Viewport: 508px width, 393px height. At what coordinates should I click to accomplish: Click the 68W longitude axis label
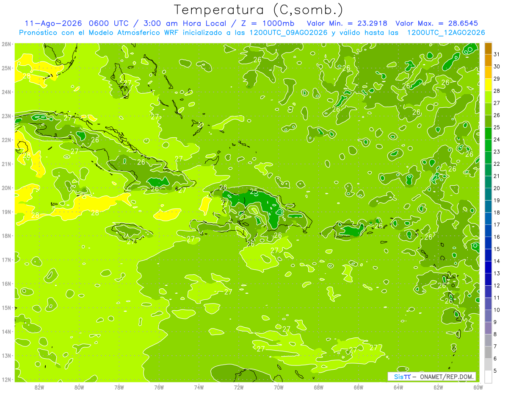tap(319, 387)
